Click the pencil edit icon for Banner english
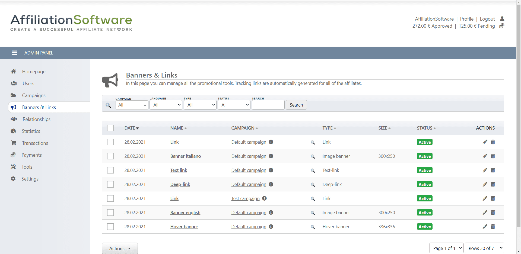The image size is (521, 254). click(485, 213)
